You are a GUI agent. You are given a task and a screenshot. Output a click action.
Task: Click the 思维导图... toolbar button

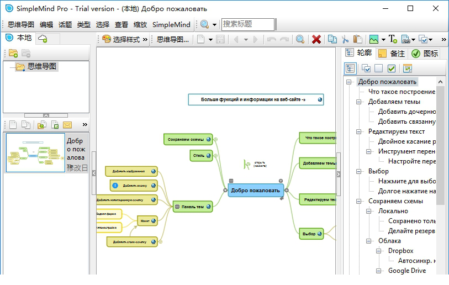(173, 39)
